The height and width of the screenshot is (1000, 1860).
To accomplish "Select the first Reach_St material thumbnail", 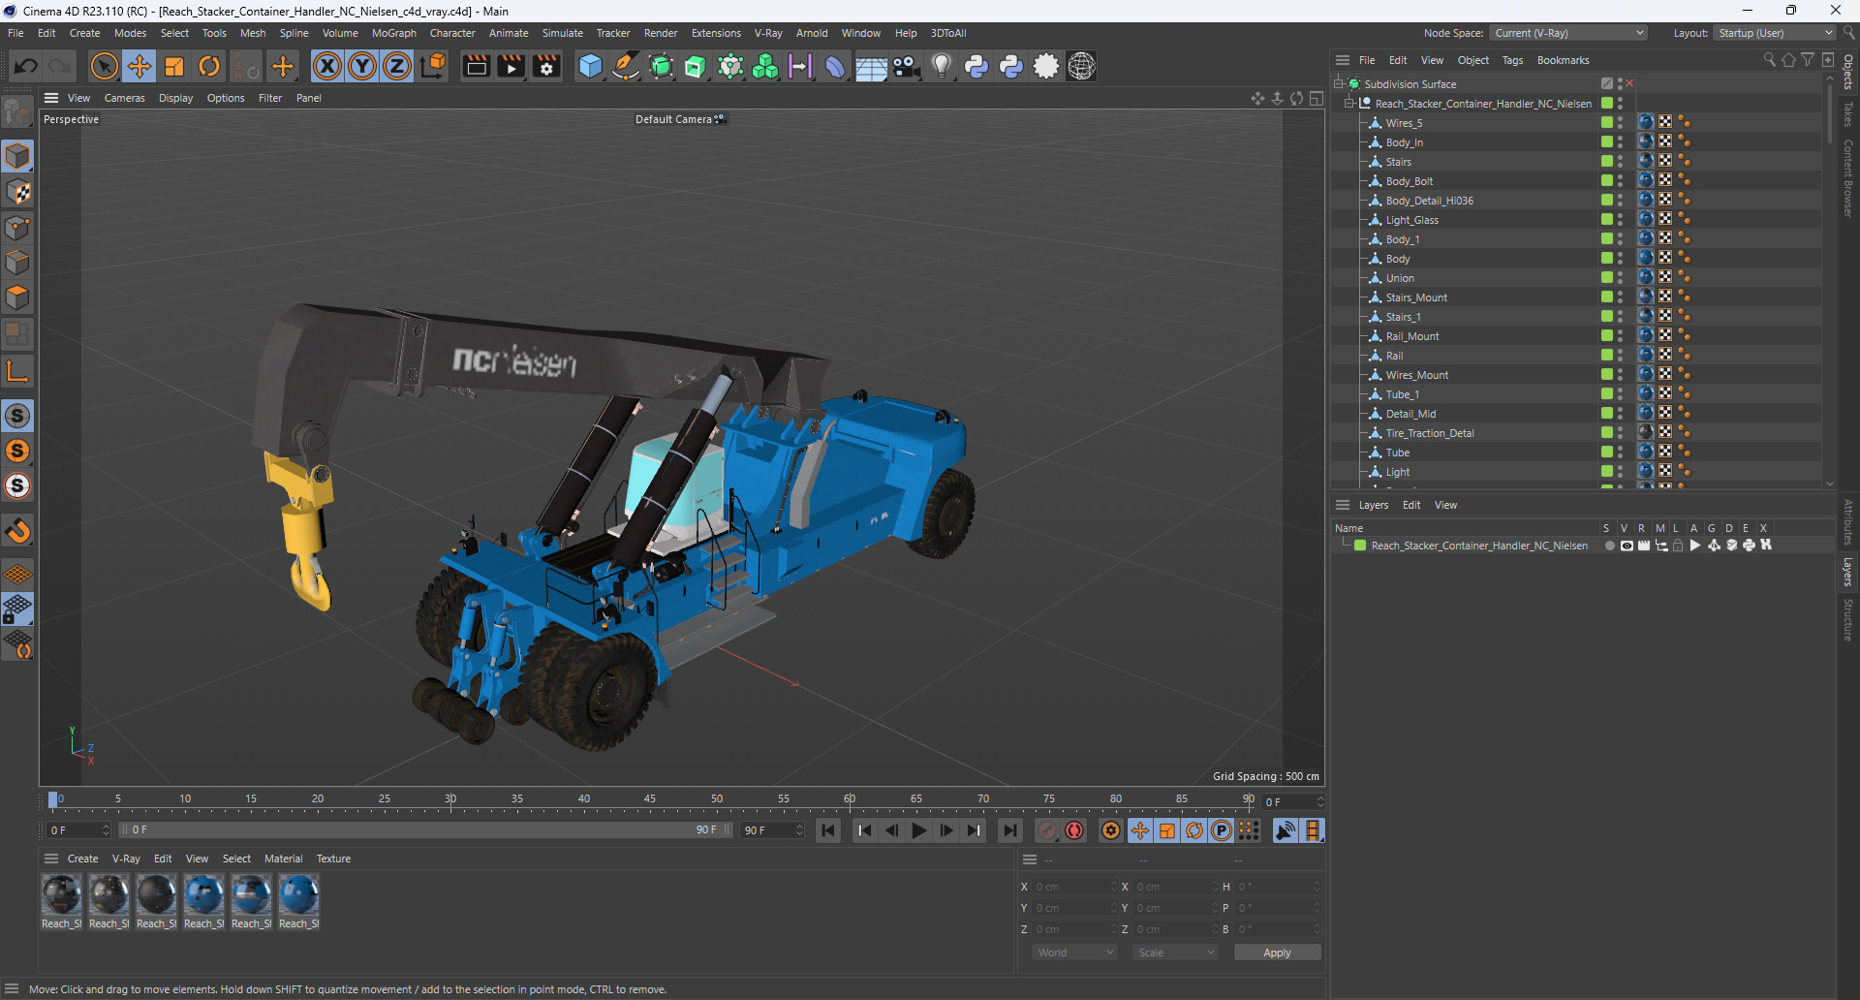I will [x=62, y=895].
